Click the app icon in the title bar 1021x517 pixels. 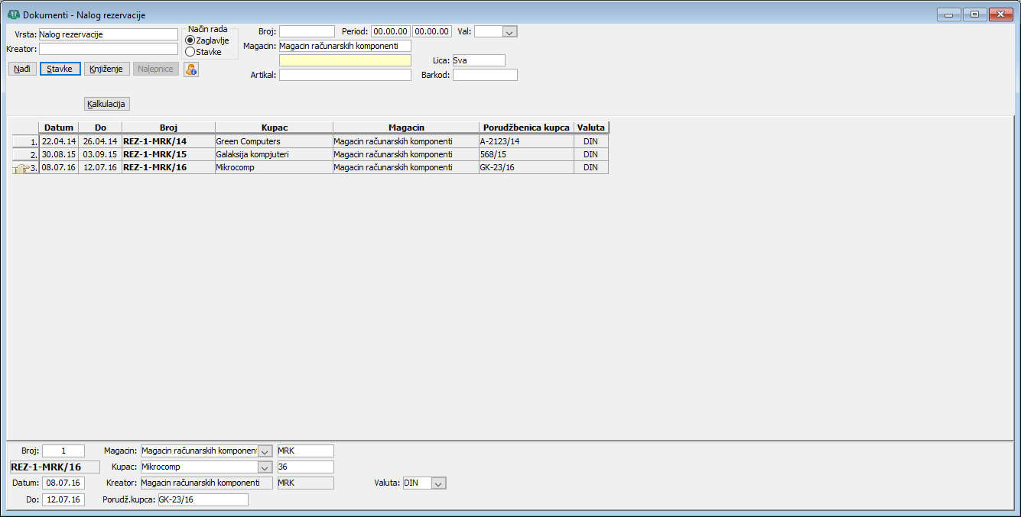point(13,15)
